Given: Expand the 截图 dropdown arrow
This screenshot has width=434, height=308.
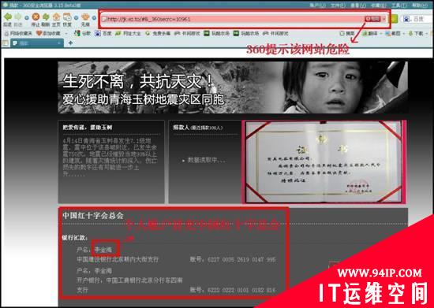Looking at the screenshot, I should (x=404, y=33).
